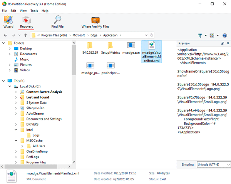Open the 84.0.522.59 folder
231x184 pixels.
(90, 48)
